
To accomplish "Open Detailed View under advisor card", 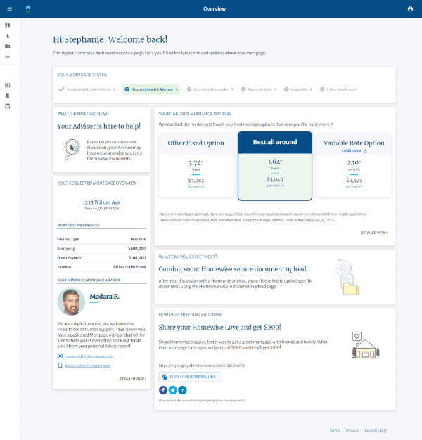I will (133, 379).
